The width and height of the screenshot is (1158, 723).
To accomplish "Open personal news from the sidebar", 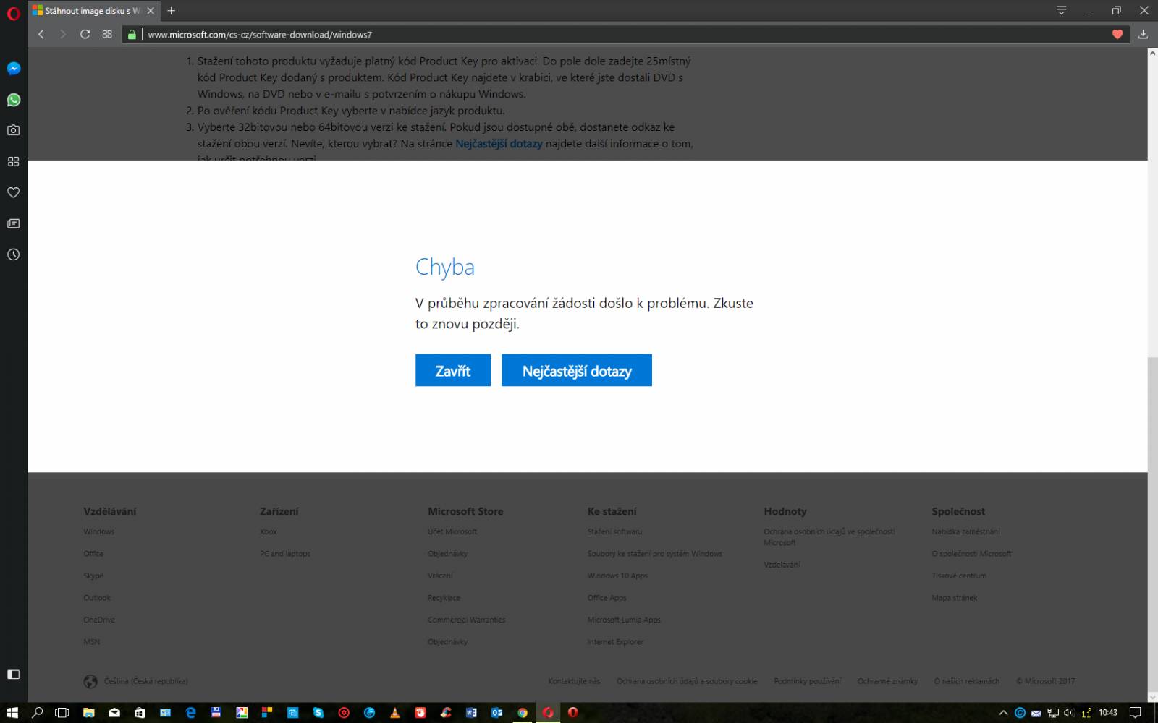I will click(13, 223).
